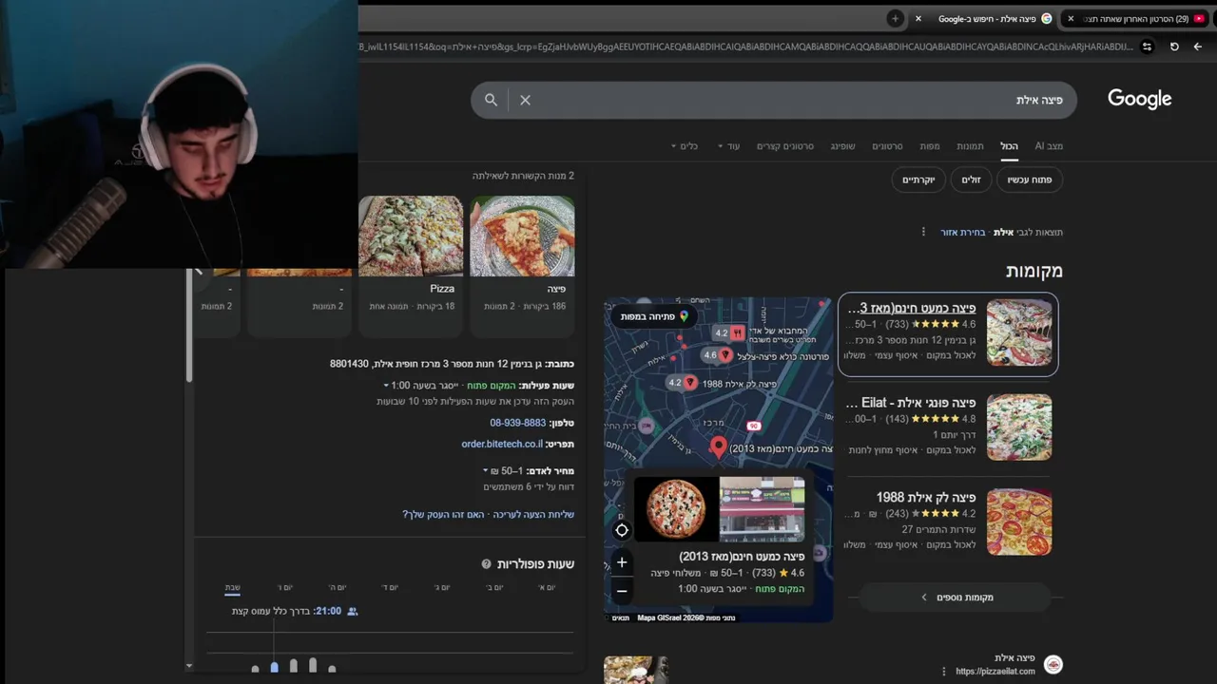Viewport: 1217px width, 684px height.
Task: Open the כלים tools dropdown
Action: coord(685,146)
